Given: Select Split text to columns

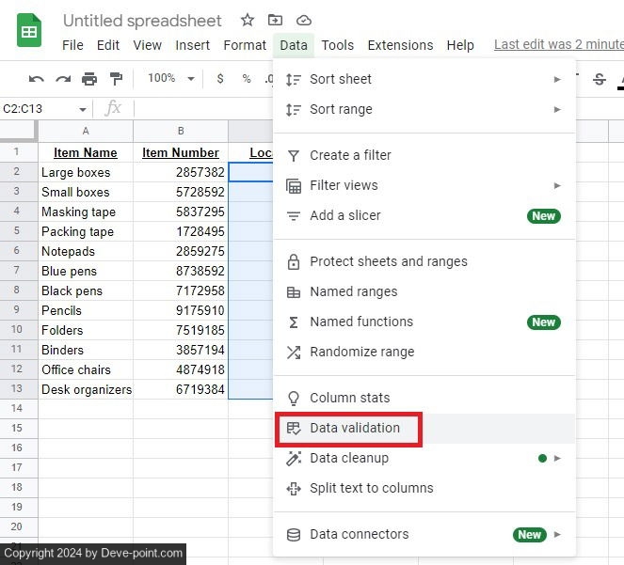Looking at the screenshot, I should (x=371, y=488).
